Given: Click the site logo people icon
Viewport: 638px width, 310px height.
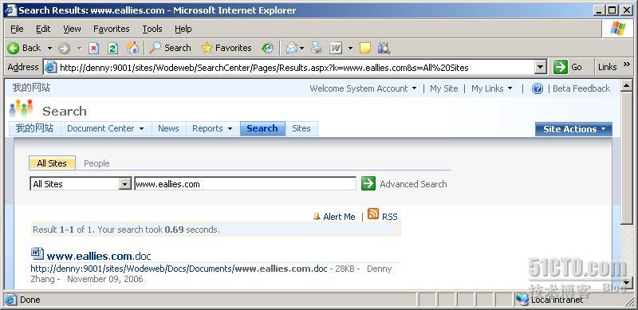Looking at the screenshot, I should coord(21,108).
